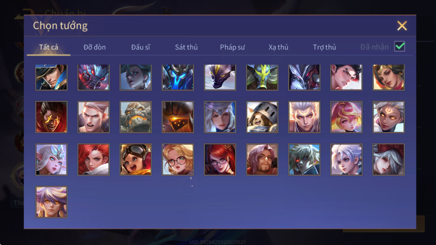Open the Đấu sĩ tab
Image resolution: width=436 pixels, height=245 pixels.
point(141,47)
